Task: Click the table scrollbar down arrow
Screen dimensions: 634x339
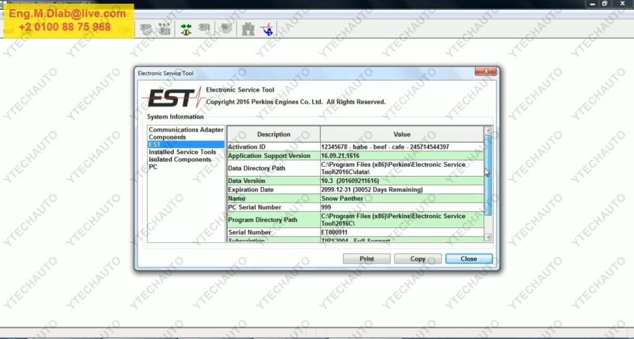Action: click(x=488, y=237)
